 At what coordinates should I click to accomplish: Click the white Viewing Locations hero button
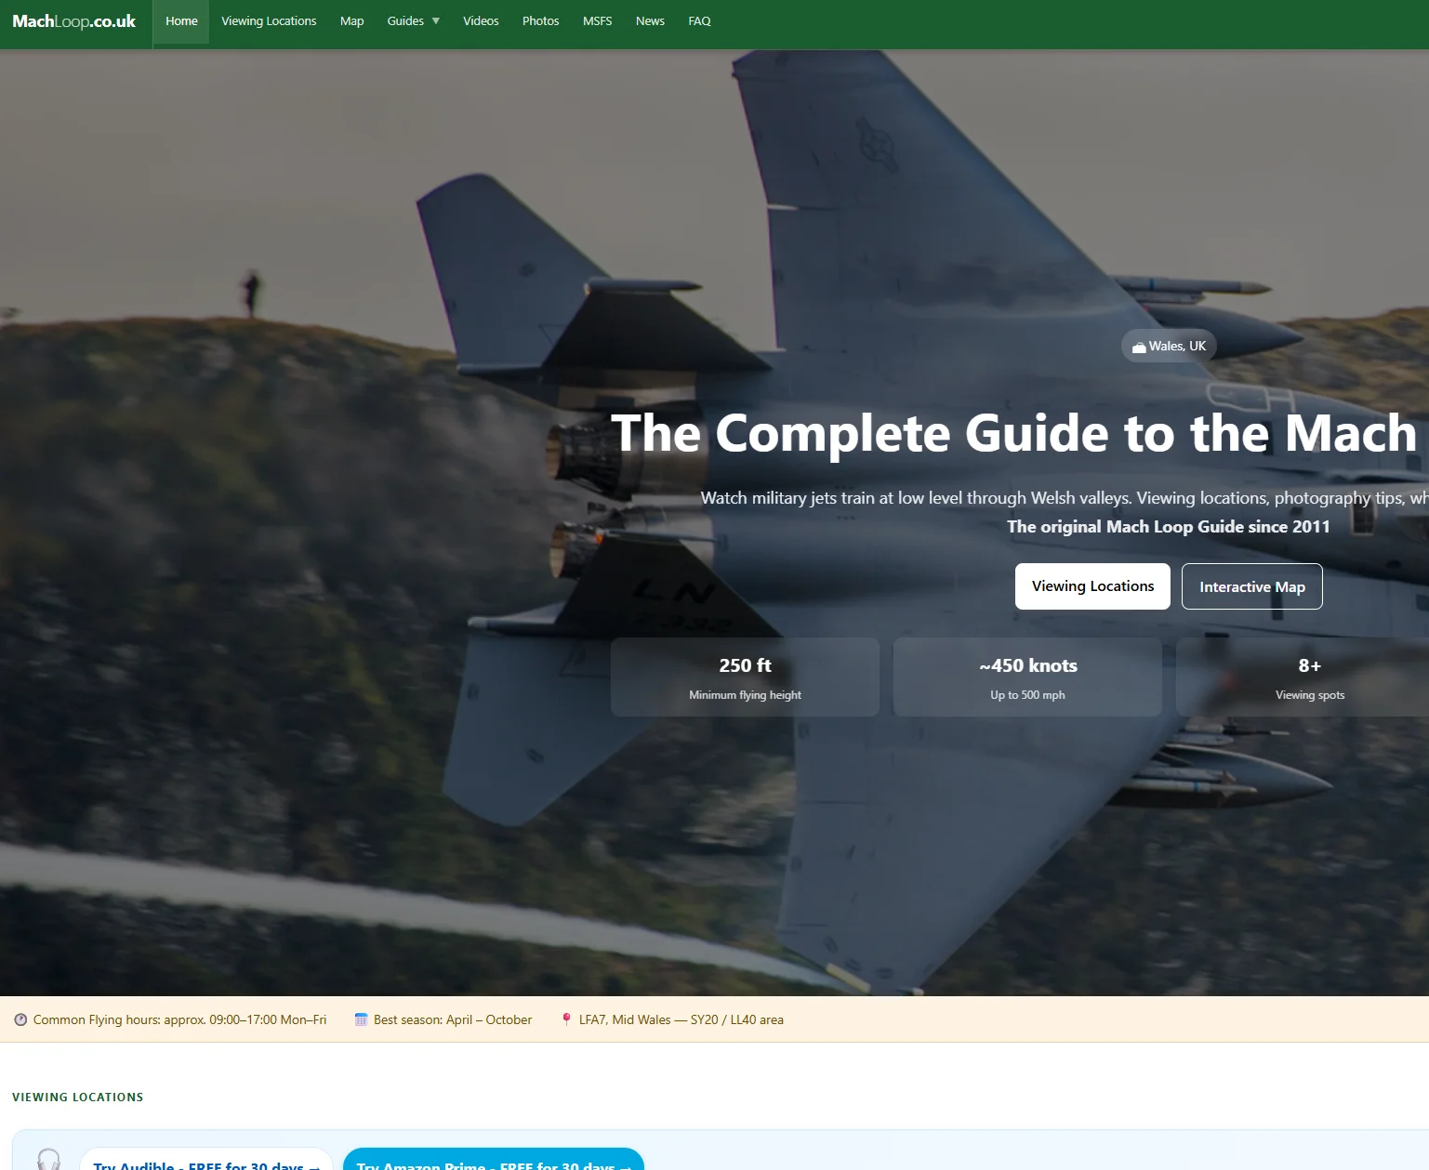(1092, 586)
